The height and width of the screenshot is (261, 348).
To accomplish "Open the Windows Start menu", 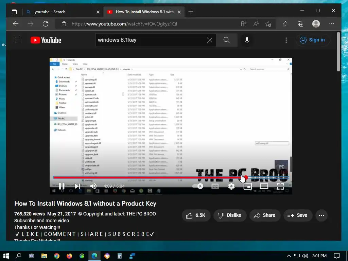I will [6, 256].
